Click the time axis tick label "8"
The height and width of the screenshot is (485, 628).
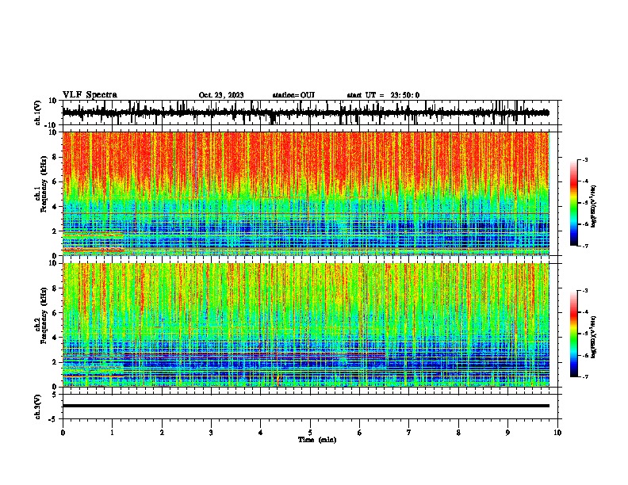tap(458, 433)
